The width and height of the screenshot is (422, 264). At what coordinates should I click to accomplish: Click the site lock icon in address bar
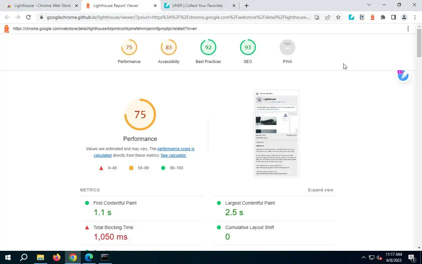pos(41,17)
